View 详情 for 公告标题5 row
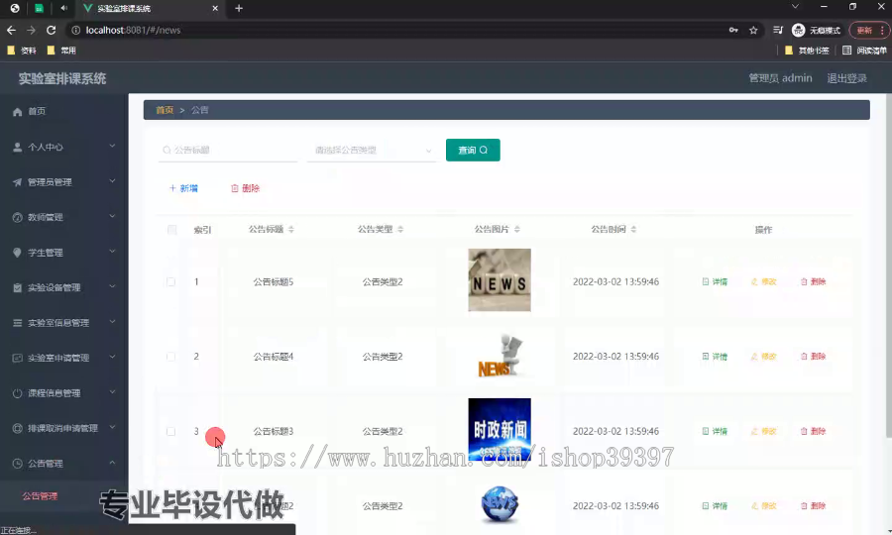 click(715, 282)
